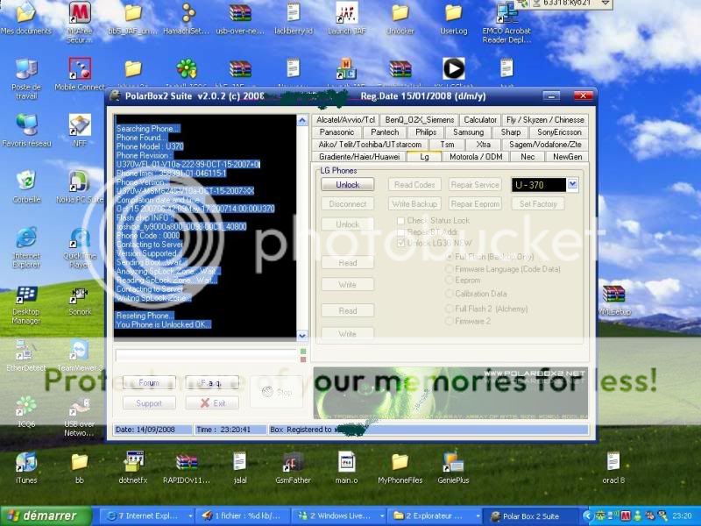Tick the Check Status Lock checkbox
The image size is (701, 526).
click(x=401, y=221)
